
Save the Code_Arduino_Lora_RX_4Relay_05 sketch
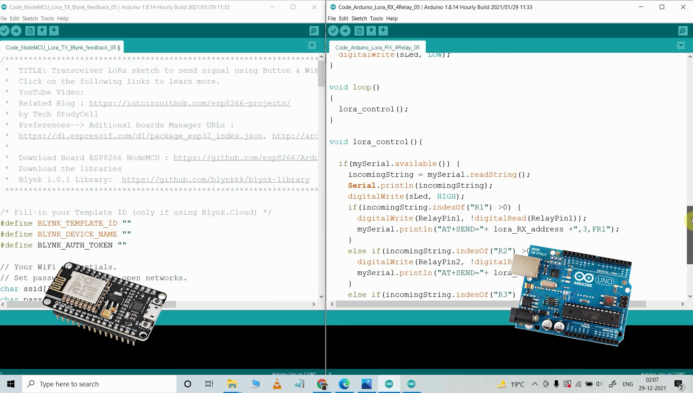pos(383,31)
